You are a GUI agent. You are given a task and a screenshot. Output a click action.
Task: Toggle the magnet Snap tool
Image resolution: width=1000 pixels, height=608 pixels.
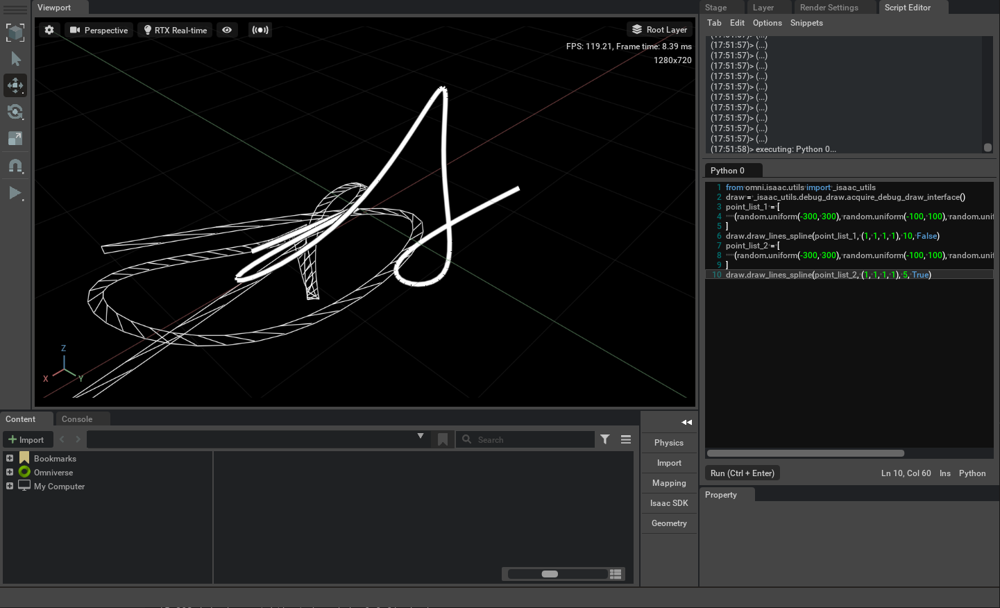tap(15, 167)
